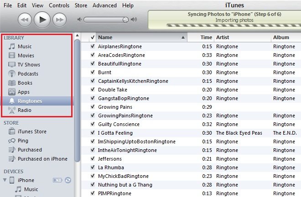Image resolution: width=301 pixels, height=197 pixels.
Task: Open the Movies library icon
Action: pyautogui.click(x=12, y=56)
